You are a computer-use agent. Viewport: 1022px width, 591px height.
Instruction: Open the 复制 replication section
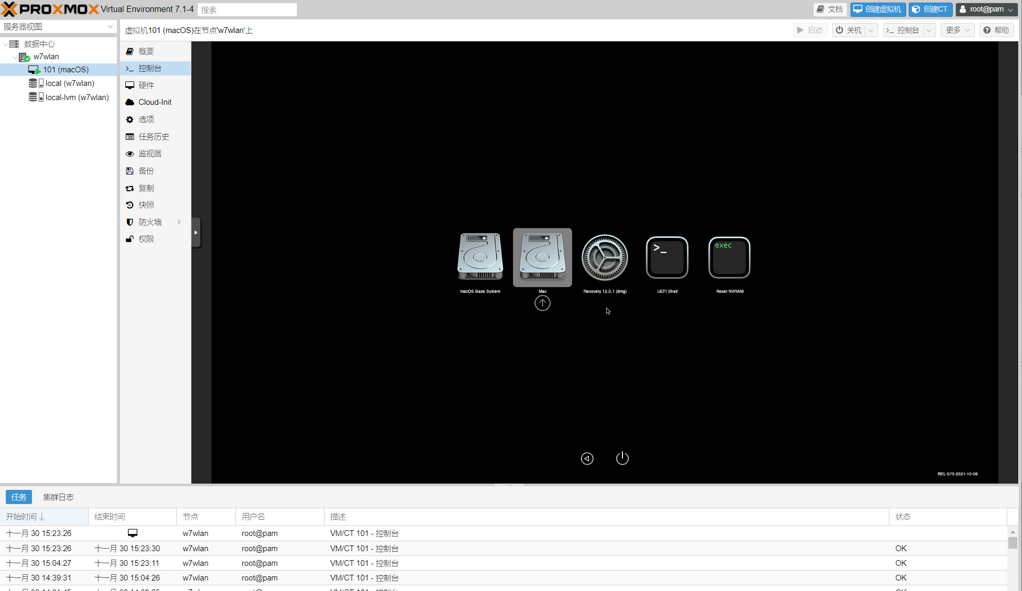(x=155, y=188)
